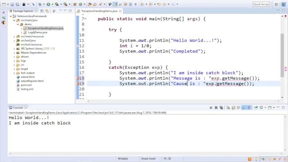The width and height of the screenshot is (288, 162).
Task: Collapse the src/main/java folder
Action: [14, 20]
